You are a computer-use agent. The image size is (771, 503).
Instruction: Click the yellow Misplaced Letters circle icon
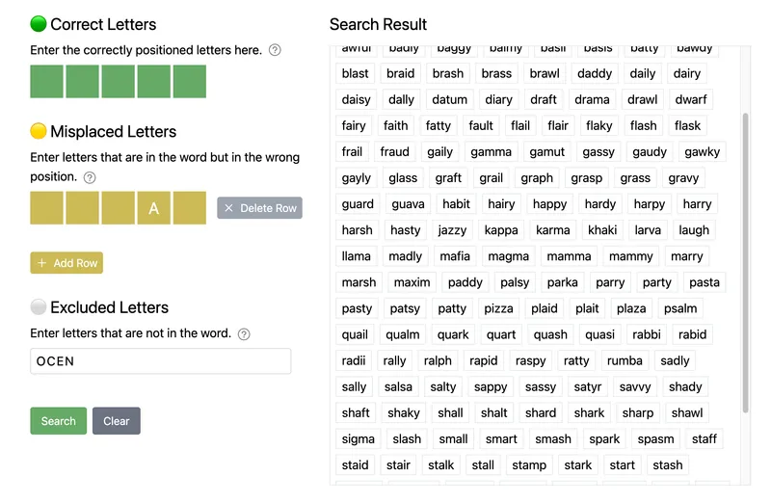(39, 131)
